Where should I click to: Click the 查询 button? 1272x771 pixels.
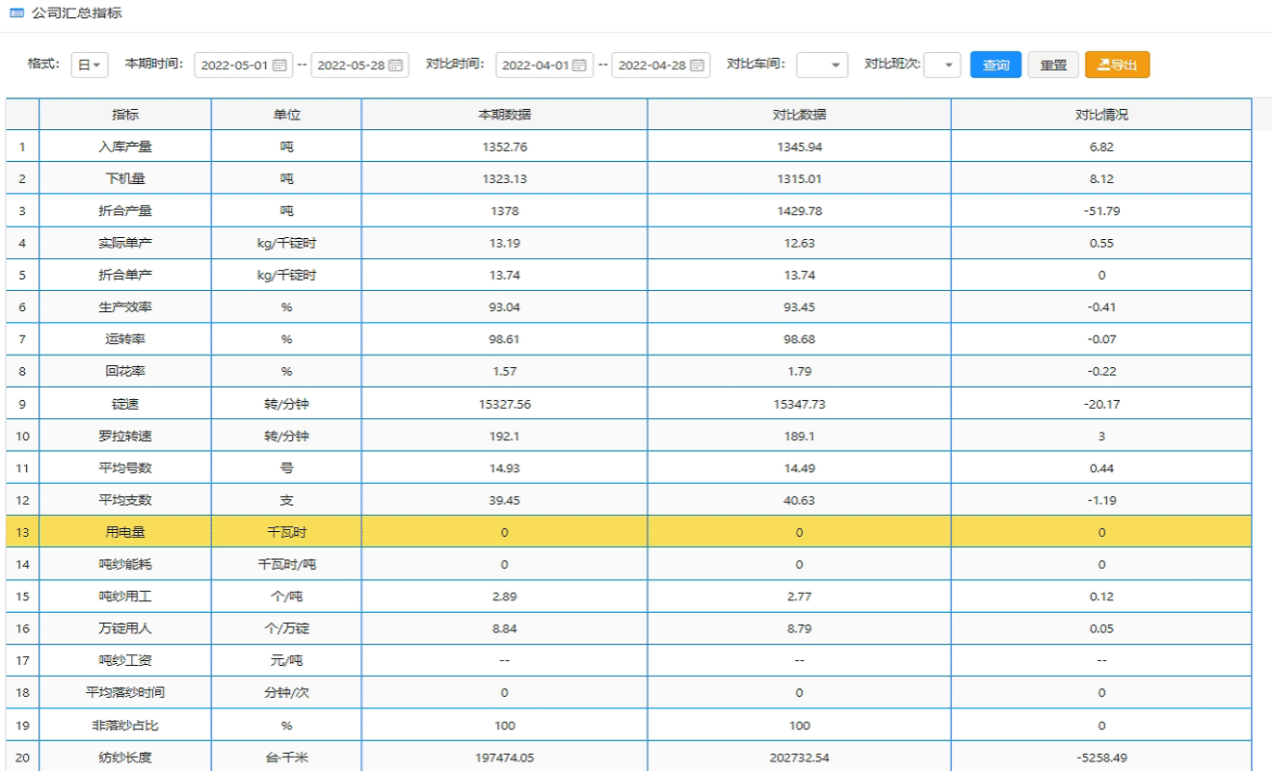995,66
